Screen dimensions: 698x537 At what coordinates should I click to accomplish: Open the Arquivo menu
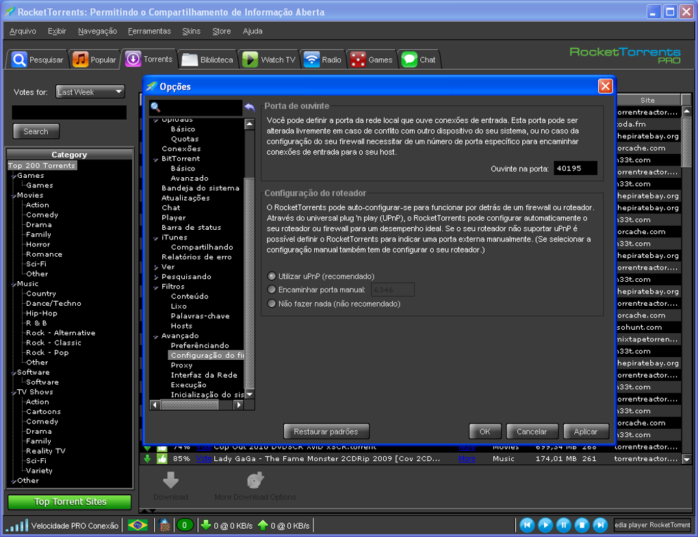point(23,31)
